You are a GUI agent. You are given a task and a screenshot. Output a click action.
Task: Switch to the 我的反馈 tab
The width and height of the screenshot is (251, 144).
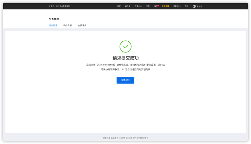(x=67, y=25)
